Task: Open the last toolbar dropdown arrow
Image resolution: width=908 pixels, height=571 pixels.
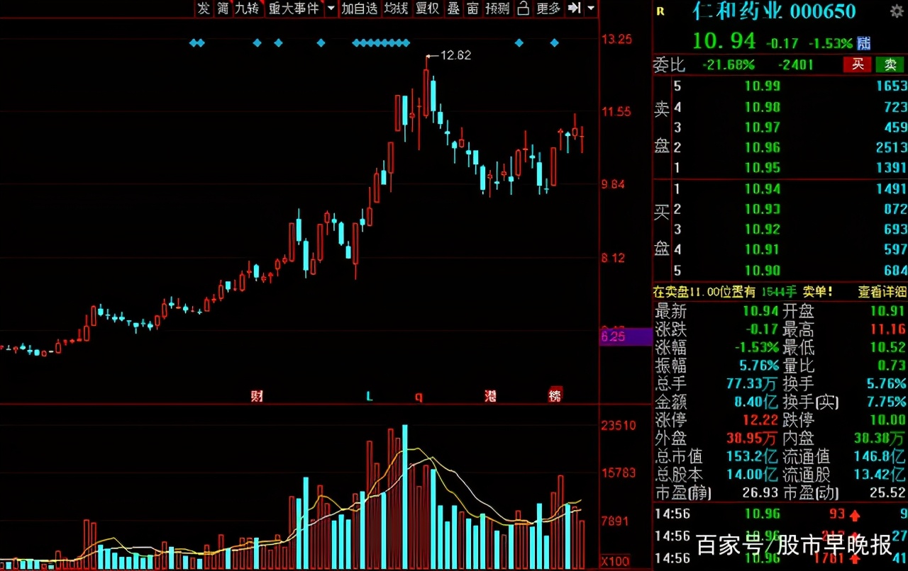Action: click(x=592, y=9)
